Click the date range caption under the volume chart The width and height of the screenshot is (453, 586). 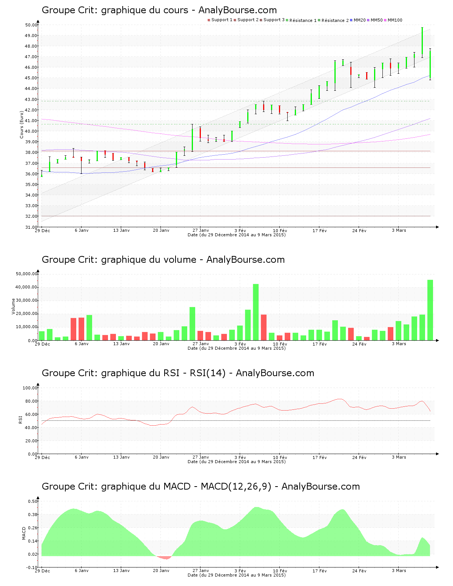(237, 348)
